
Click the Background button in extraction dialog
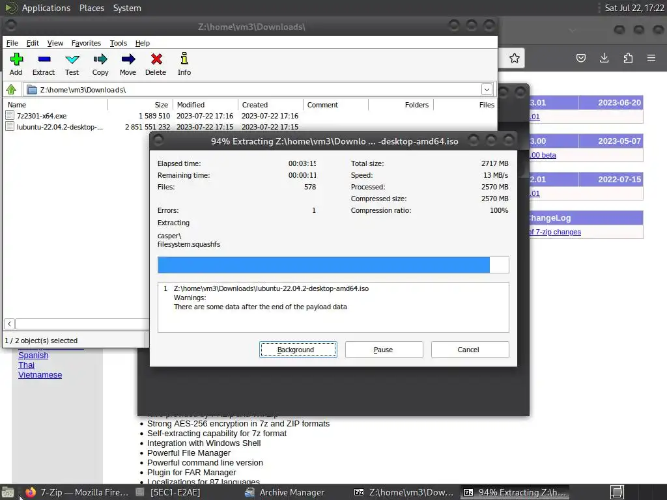click(x=298, y=350)
